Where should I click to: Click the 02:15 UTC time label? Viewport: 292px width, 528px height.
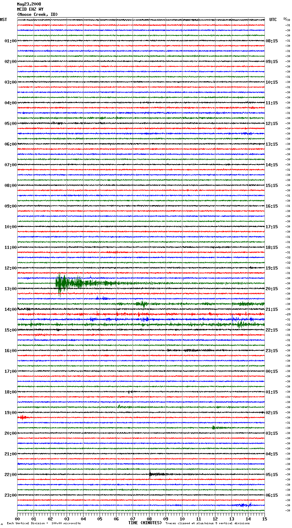(x=272, y=413)
